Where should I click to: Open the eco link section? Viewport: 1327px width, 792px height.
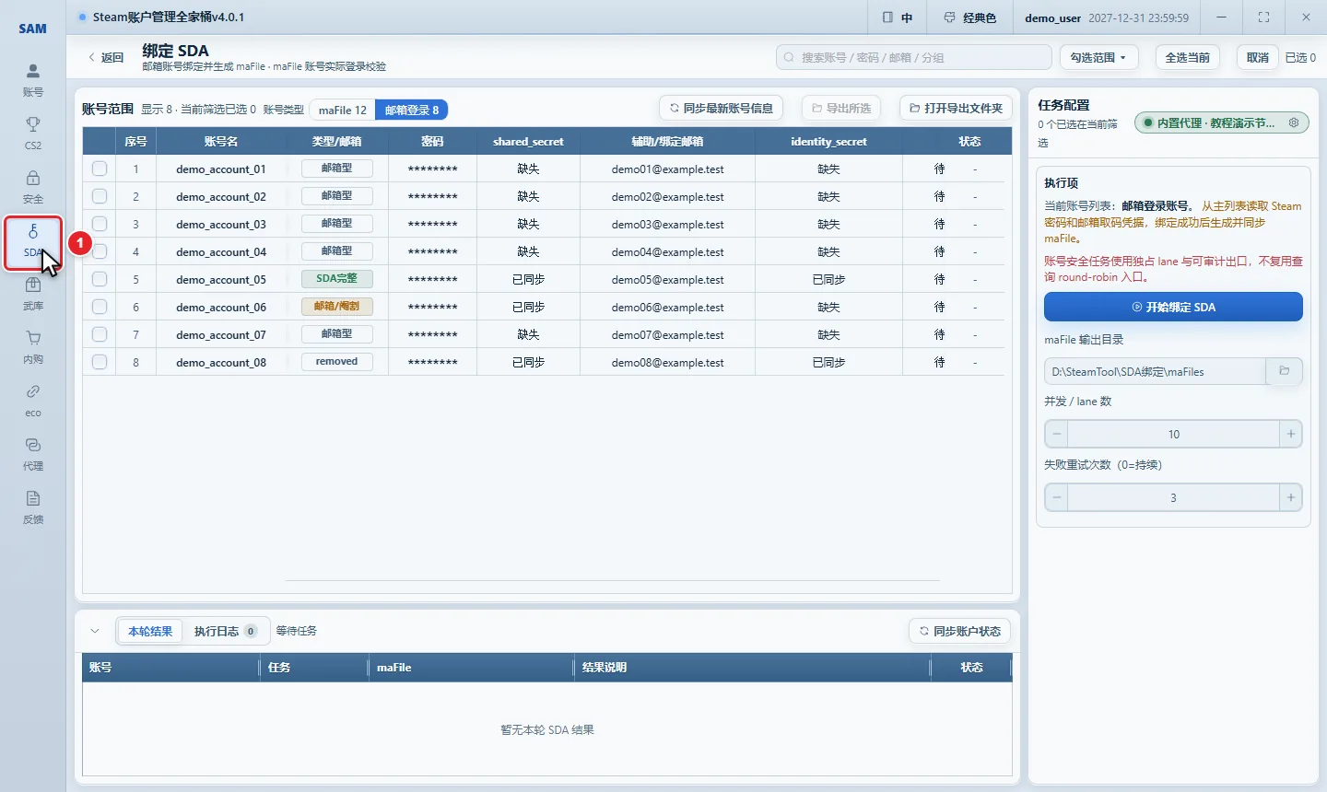33,401
